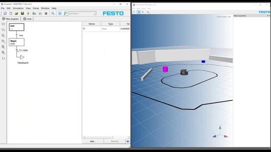The image size is (271, 152).
Task: Open the View menu in Robotino View
Action: click(28, 8)
